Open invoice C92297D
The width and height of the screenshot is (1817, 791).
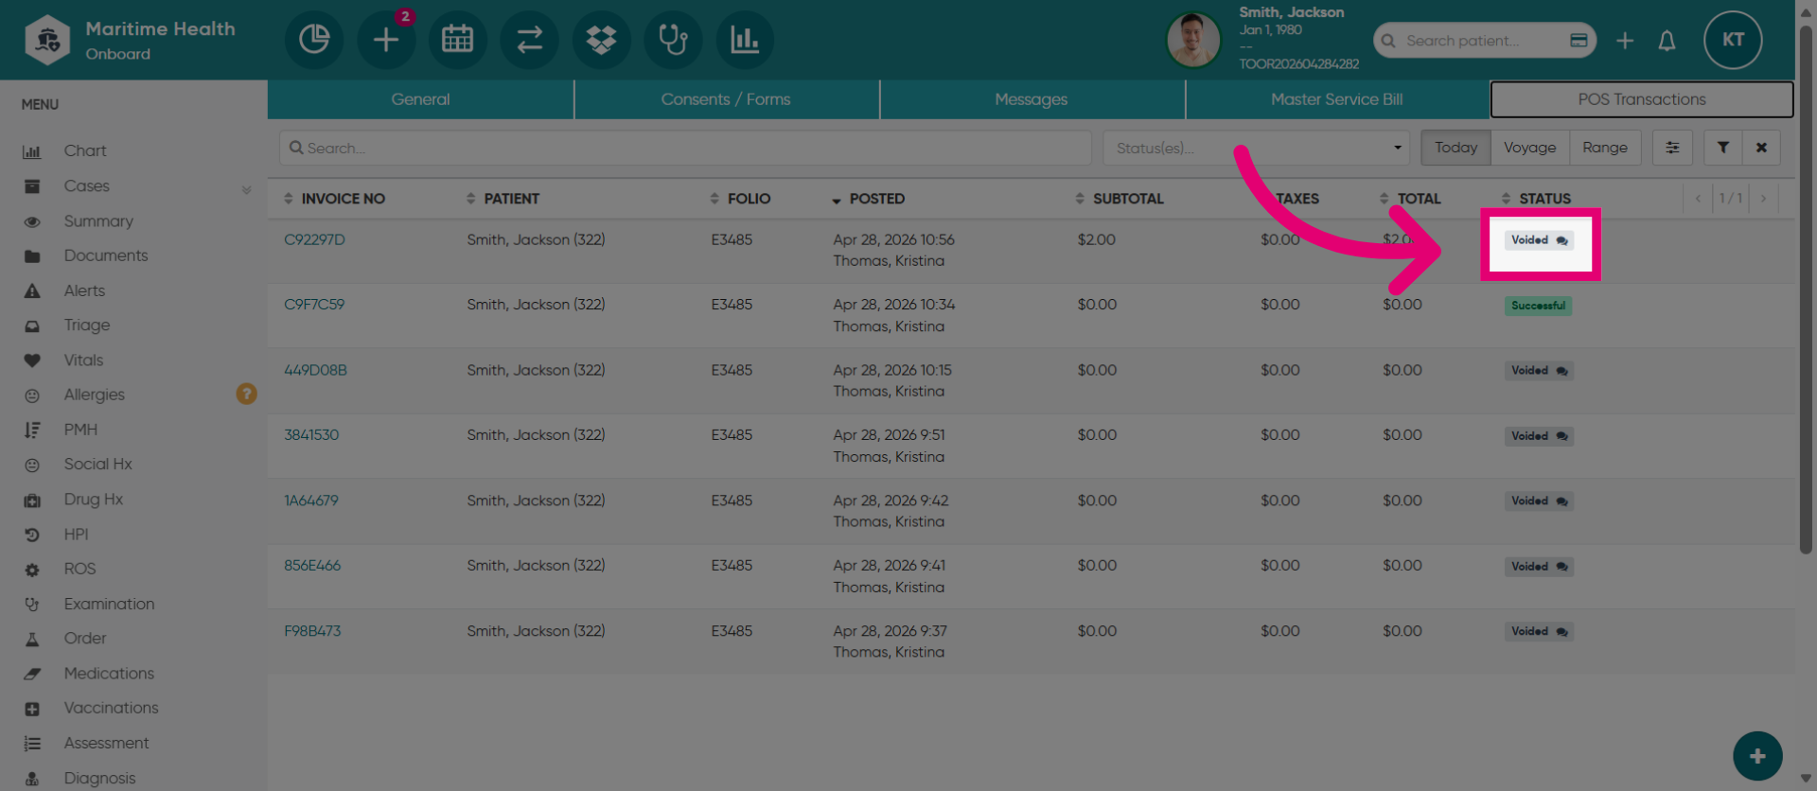[314, 240]
